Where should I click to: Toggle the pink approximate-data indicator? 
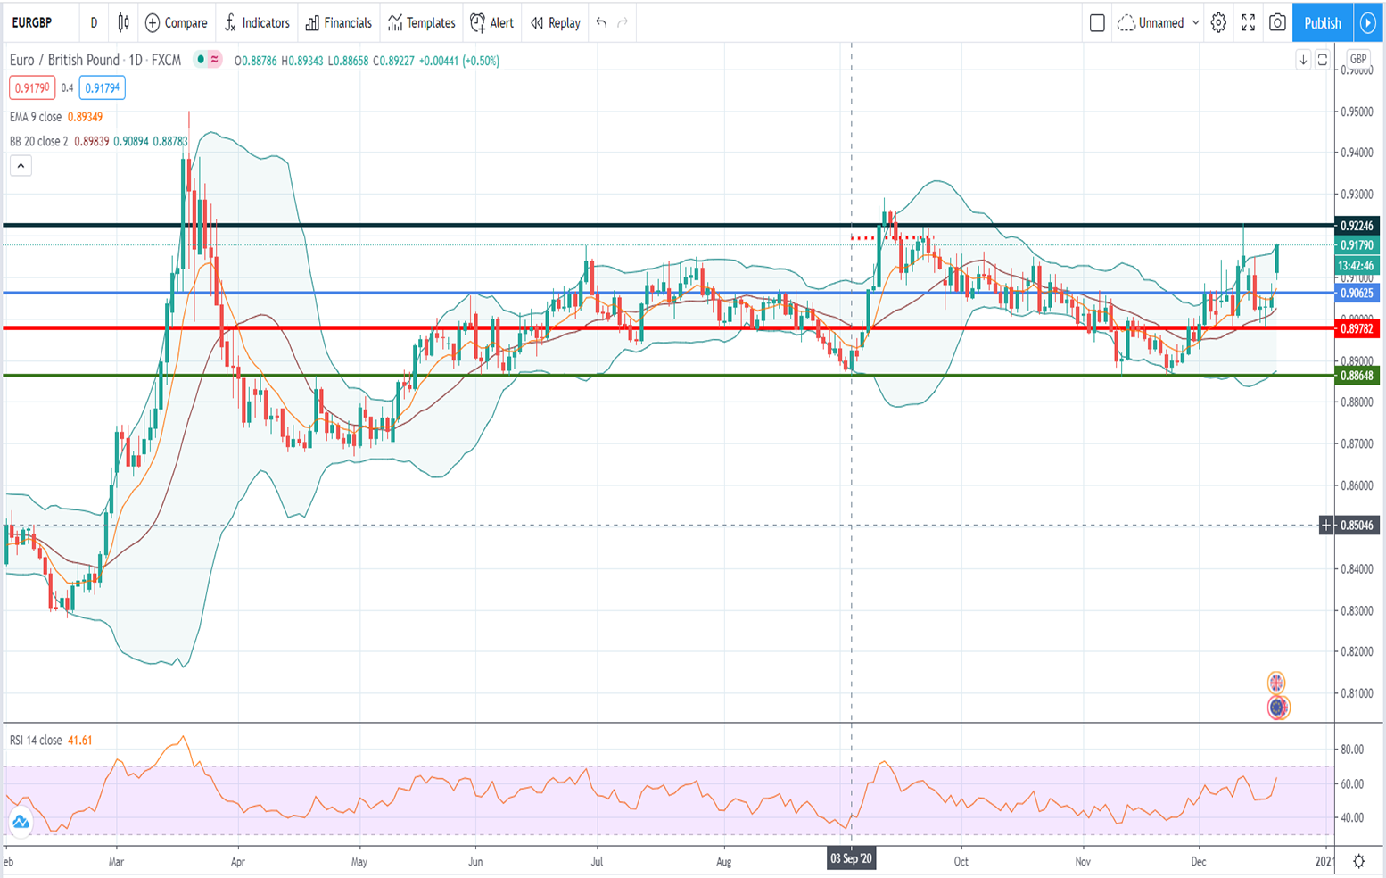point(215,60)
